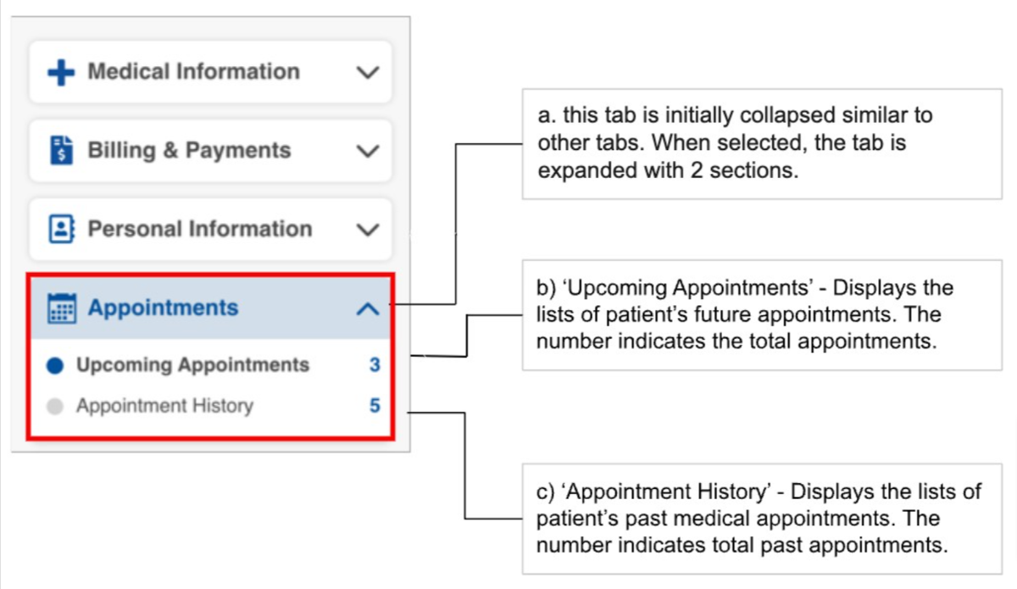Click the Appointments tab header
This screenshot has width=1017, height=589.
coord(211,308)
